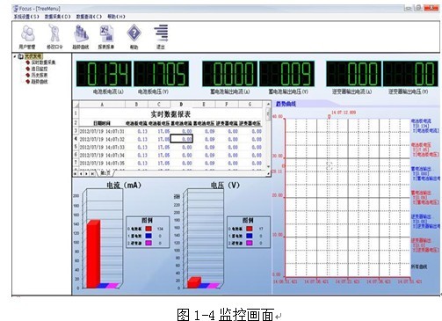The image size is (442, 321).
Task: Open 系统设置(S) menu
Action: pyautogui.click(x=26, y=17)
